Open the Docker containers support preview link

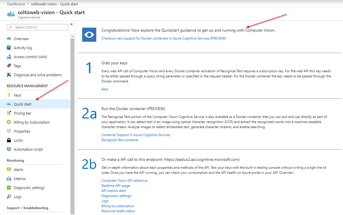tap(163, 38)
